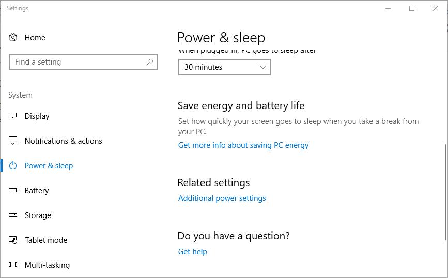Screen dimensions: 448x278
Task: Maximize the Settings window
Action: click(x=412, y=8)
